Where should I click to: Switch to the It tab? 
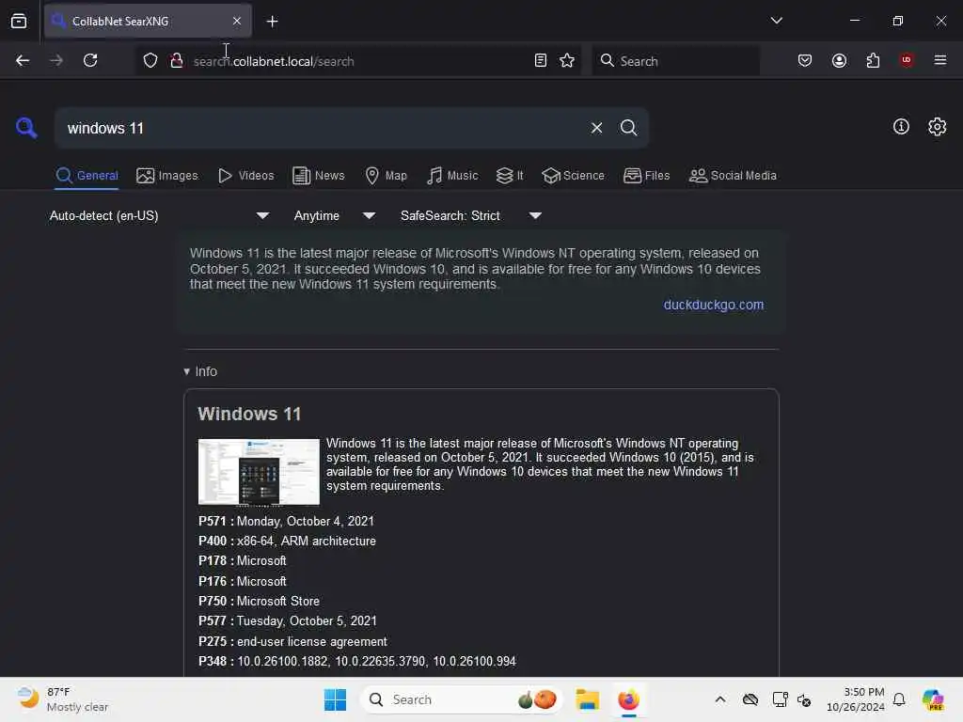[509, 176]
